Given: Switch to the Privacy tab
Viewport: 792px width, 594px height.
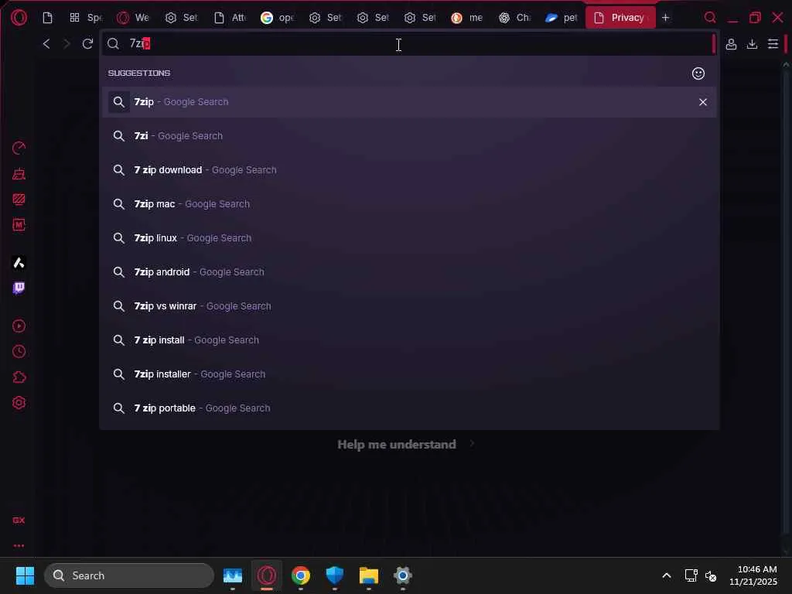Looking at the screenshot, I should (620, 18).
